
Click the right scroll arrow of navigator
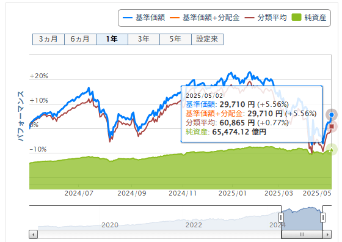(x=327, y=235)
